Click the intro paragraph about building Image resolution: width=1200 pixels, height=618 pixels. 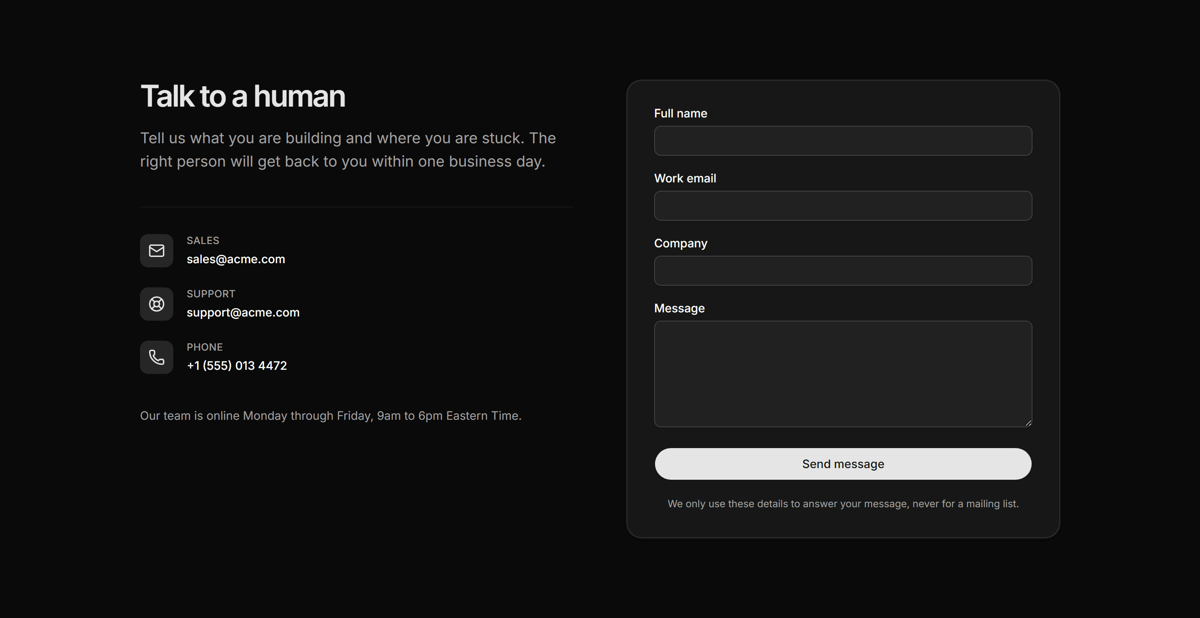[348, 150]
